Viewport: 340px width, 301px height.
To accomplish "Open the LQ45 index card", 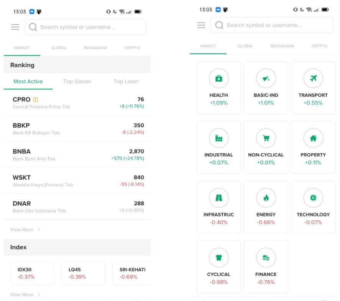I will [x=83, y=273].
